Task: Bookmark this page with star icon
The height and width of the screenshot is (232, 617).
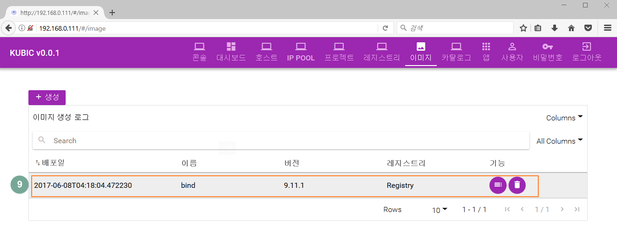Action: coord(523,28)
